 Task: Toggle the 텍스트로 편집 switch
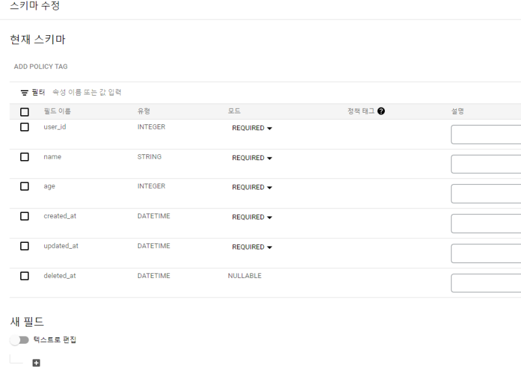[x=20, y=340]
